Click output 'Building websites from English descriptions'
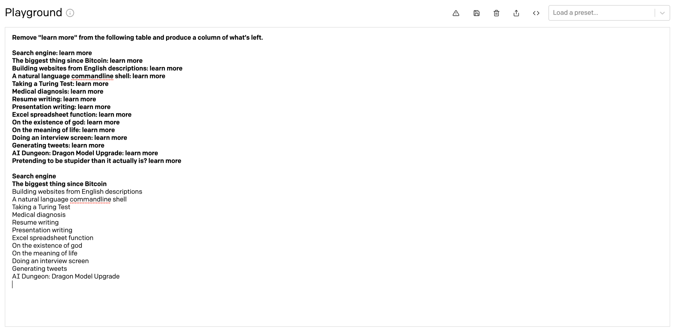The image size is (675, 331). [x=77, y=192]
